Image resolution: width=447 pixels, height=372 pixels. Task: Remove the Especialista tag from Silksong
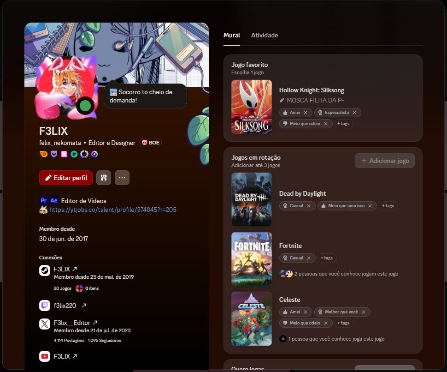[354, 113]
